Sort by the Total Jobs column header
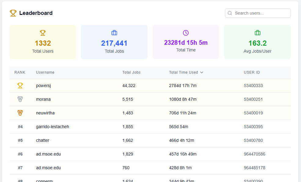301x182 pixels. (131, 72)
